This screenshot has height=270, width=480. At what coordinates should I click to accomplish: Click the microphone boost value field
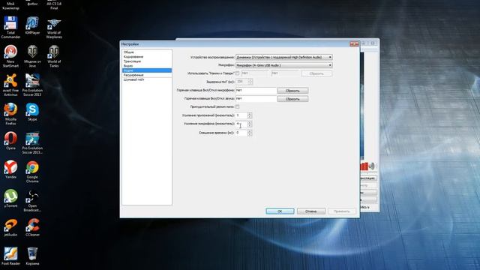241,124
